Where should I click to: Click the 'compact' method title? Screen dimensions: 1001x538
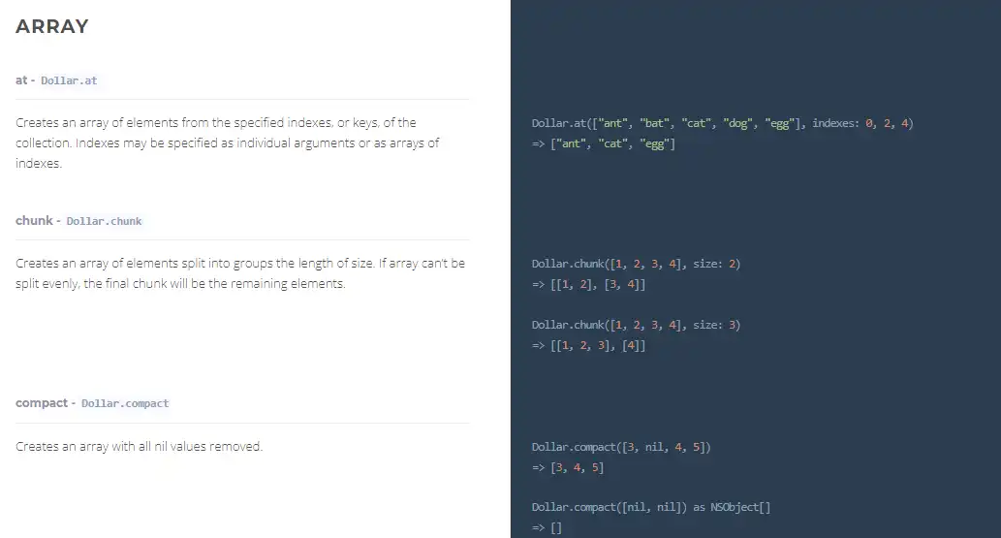[42, 402]
